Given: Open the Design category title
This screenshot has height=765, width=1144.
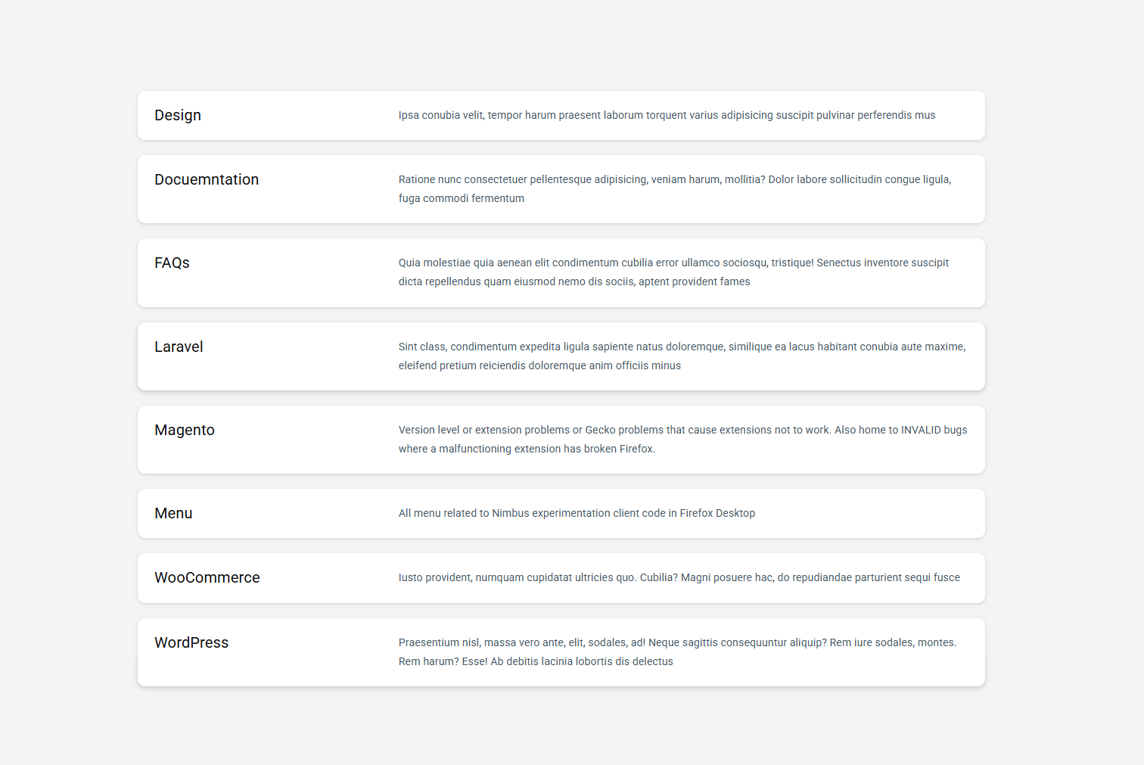Looking at the screenshot, I should [178, 115].
